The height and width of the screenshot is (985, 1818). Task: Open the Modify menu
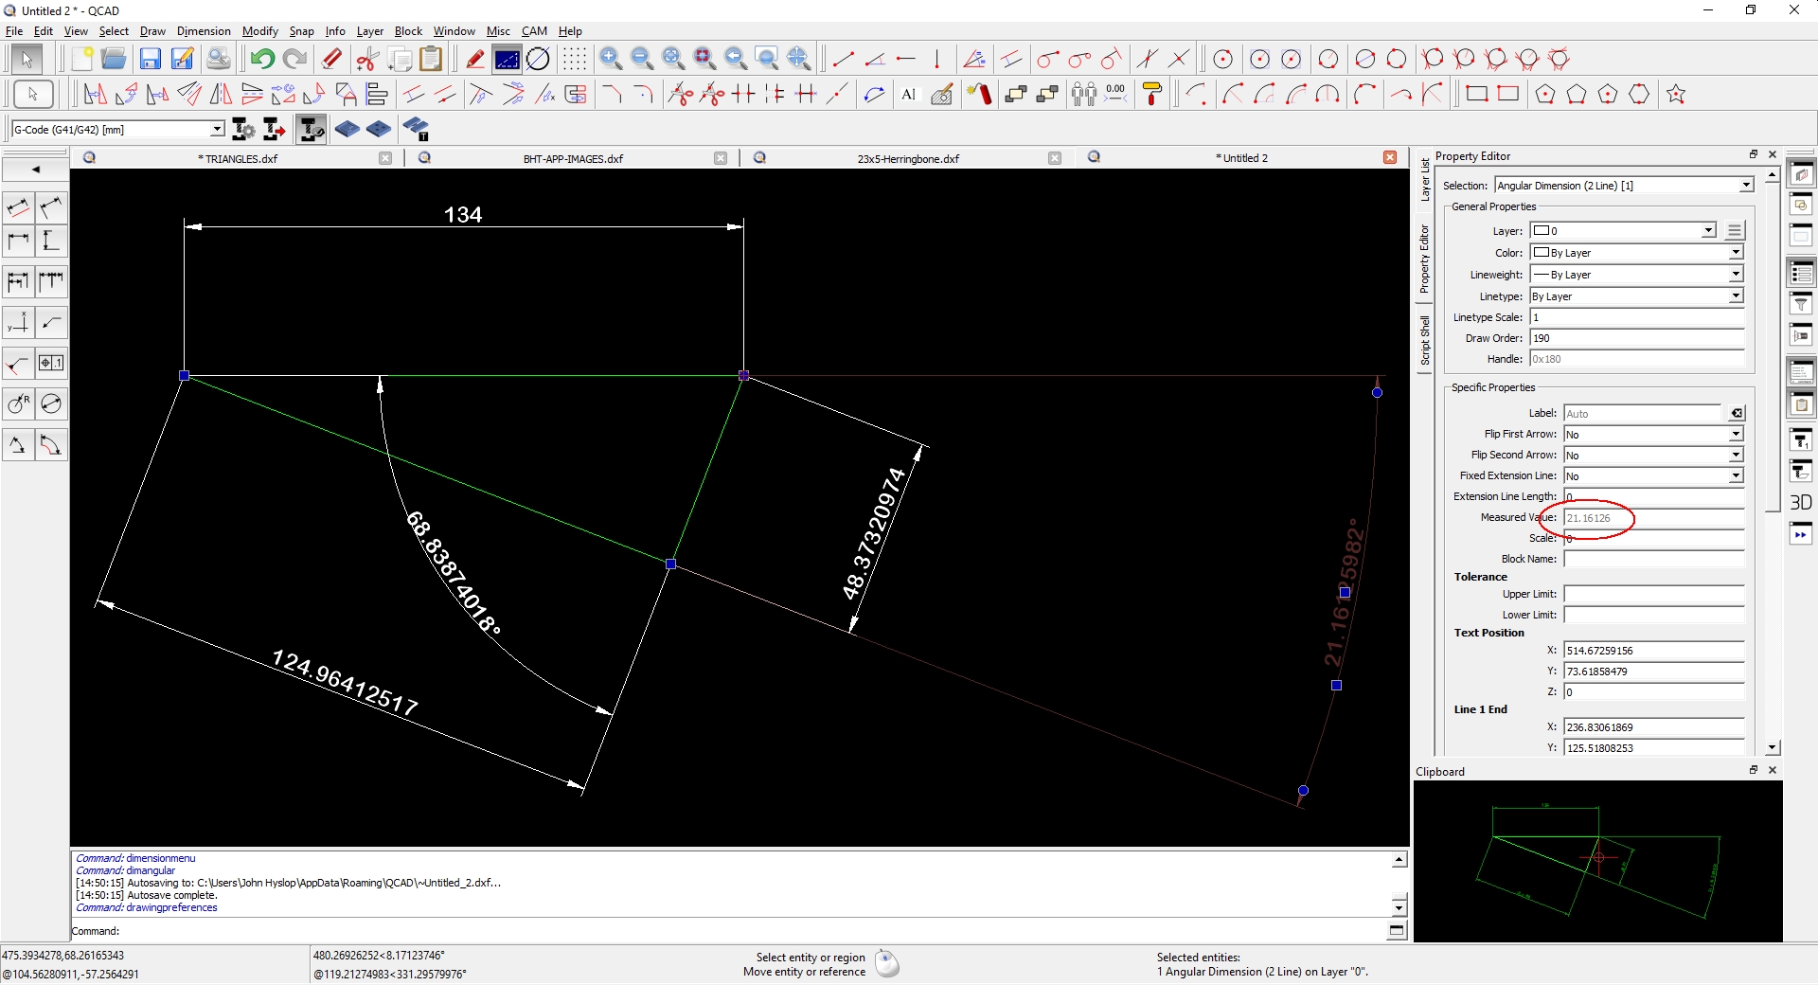(260, 31)
